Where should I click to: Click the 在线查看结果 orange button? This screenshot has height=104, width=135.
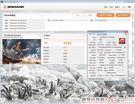123,15
